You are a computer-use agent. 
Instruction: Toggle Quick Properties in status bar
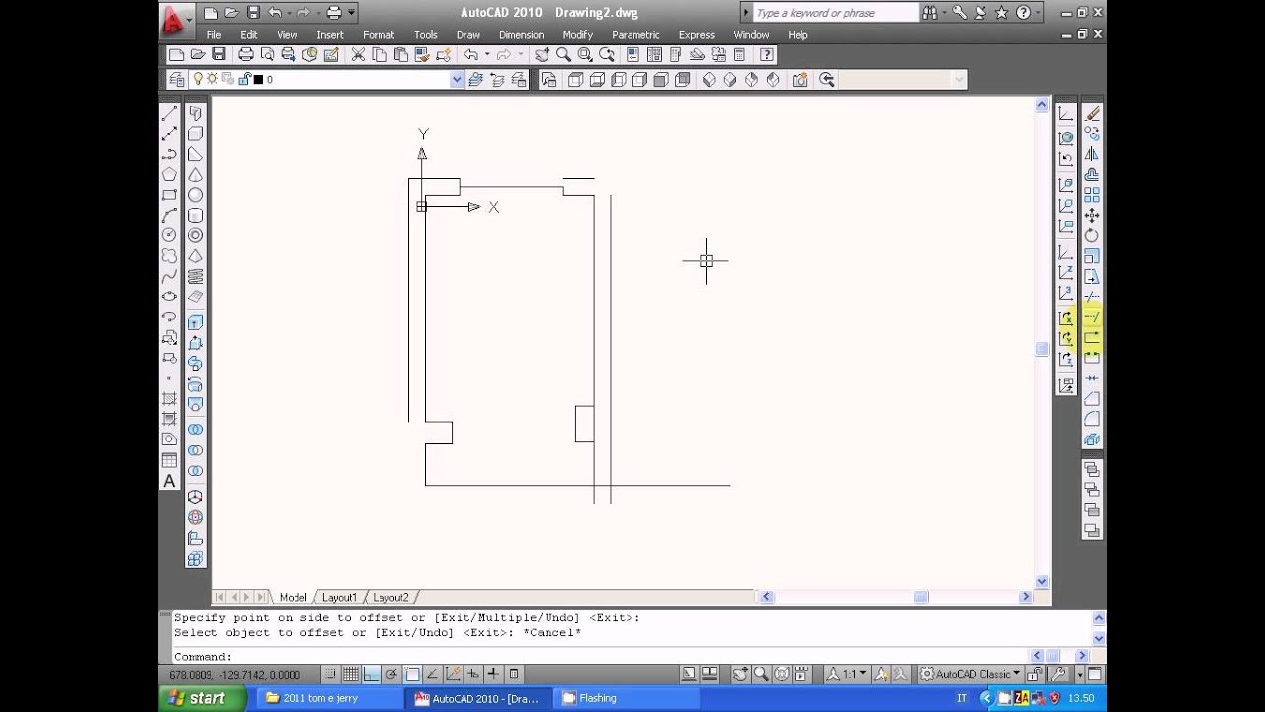coord(514,674)
